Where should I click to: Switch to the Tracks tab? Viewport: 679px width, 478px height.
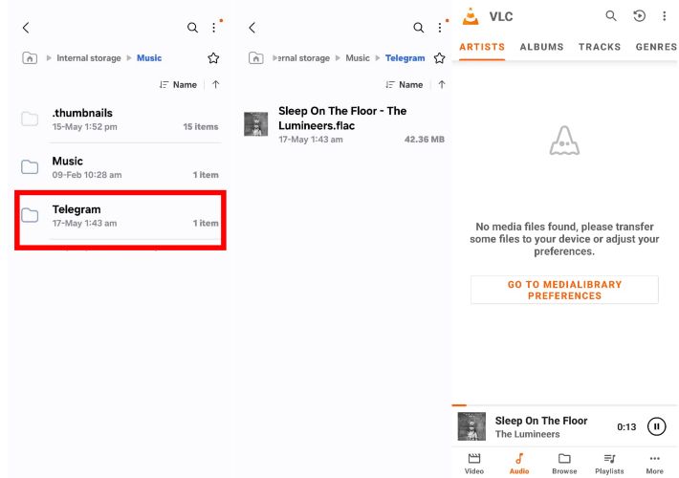pyautogui.click(x=600, y=47)
